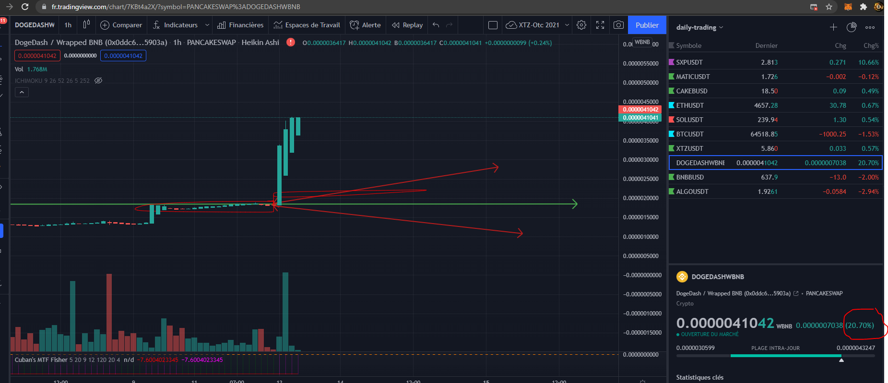Click the cyan flag on BTCUSDT
Viewport: 888px width, 383px height.
coord(672,134)
